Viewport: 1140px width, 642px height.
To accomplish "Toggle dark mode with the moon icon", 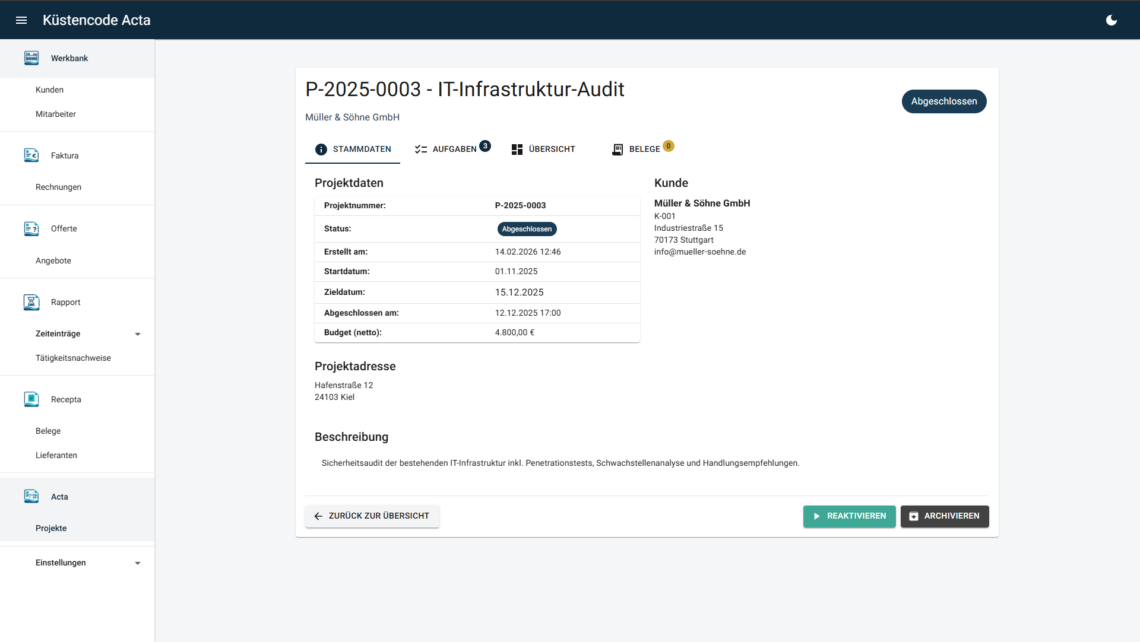I will point(1111,20).
